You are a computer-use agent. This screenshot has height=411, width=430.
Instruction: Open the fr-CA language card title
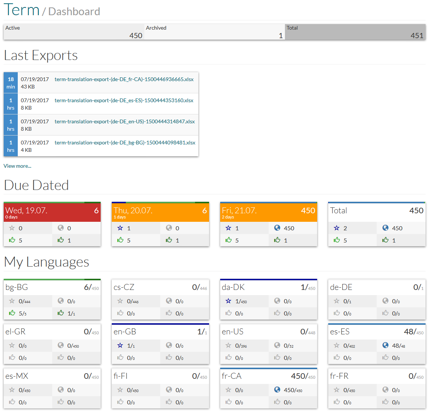232,376
